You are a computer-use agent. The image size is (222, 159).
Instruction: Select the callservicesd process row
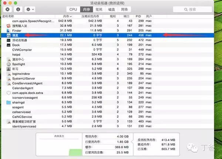[x=108, y=112]
